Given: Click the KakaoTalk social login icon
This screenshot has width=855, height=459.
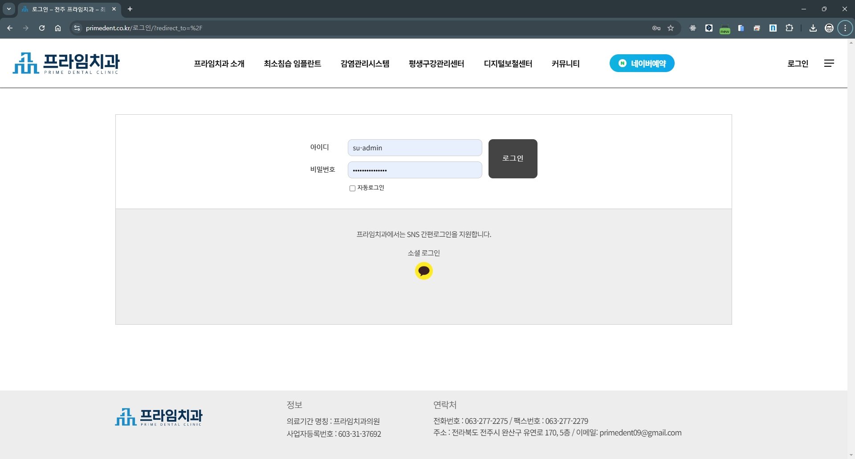Looking at the screenshot, I should pyautogui.click(x=423, y=271).
